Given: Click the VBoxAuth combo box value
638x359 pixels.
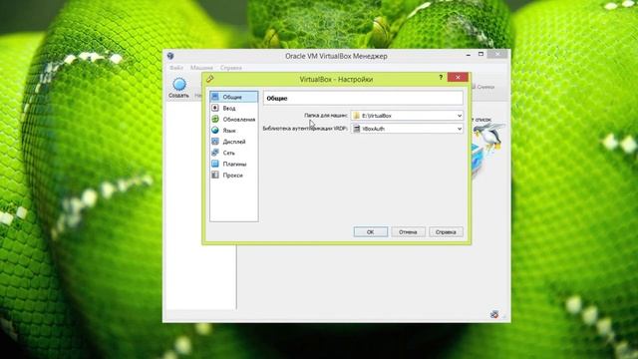Looking at the screenshot, I should coord(407,129).
